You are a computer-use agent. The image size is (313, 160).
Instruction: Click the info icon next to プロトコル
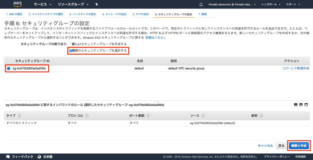(87, 116)
